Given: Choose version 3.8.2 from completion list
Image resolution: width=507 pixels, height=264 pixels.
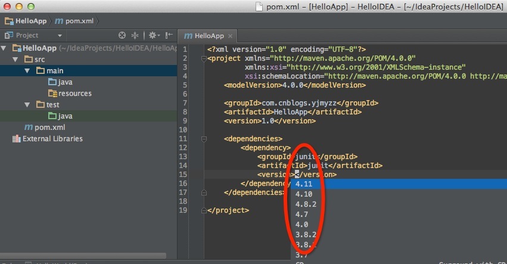Looking at the screenshot, I should [x=399, y=234].
